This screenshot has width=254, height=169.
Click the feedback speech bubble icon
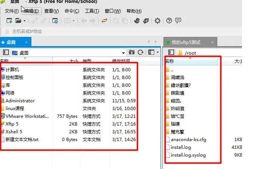coord(178,20)
